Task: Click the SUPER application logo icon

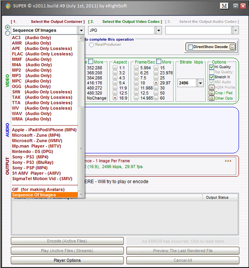Action: [x=8, y=6]
